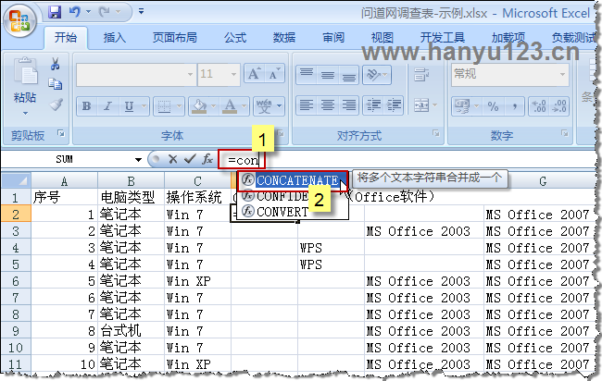Viewport: 602px width, 381px height.
Task: Apply font color with the A swatch
Action: click(x=230, y=106)
